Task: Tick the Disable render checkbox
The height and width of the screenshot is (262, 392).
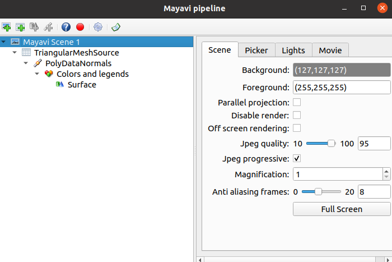Action: 297,115
